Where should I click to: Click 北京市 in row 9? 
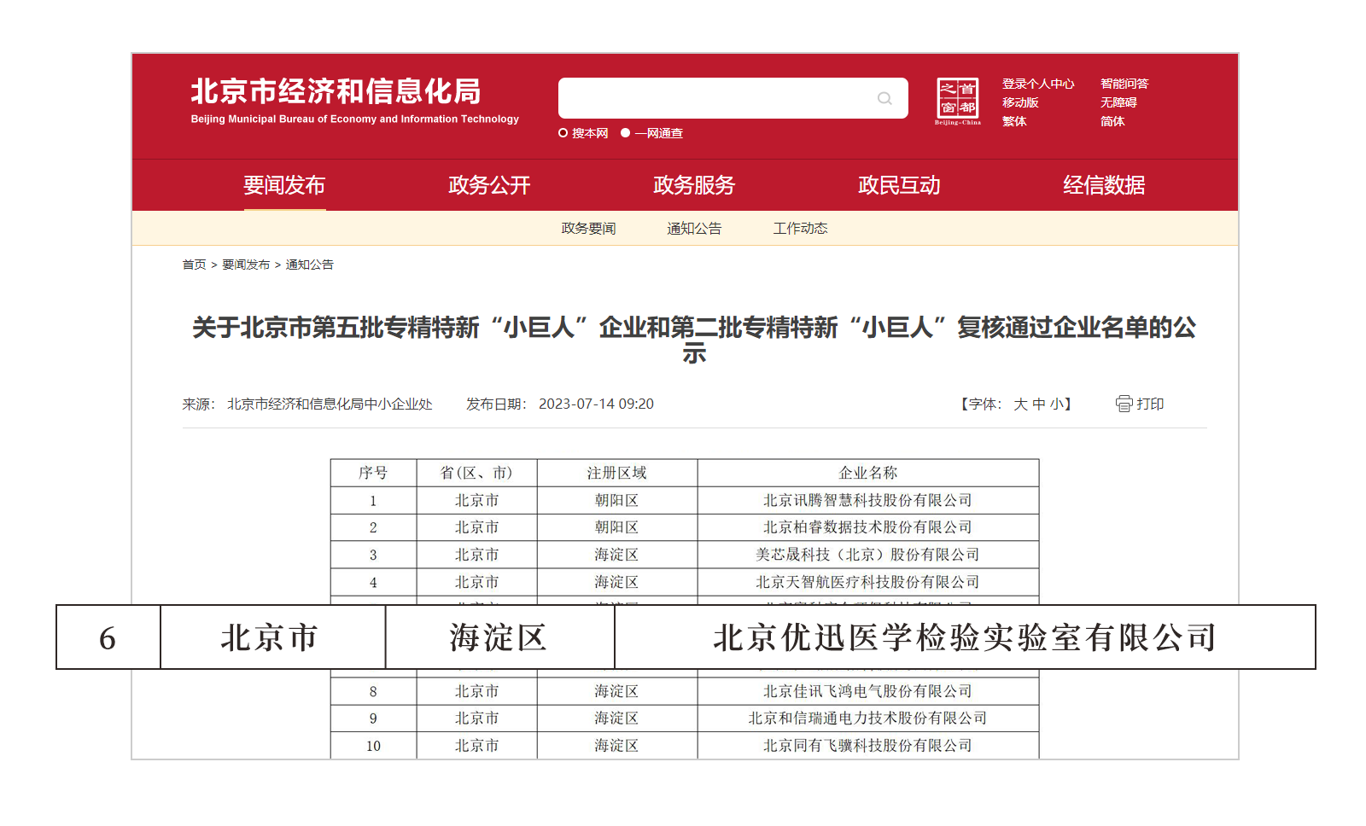point(476,718)
